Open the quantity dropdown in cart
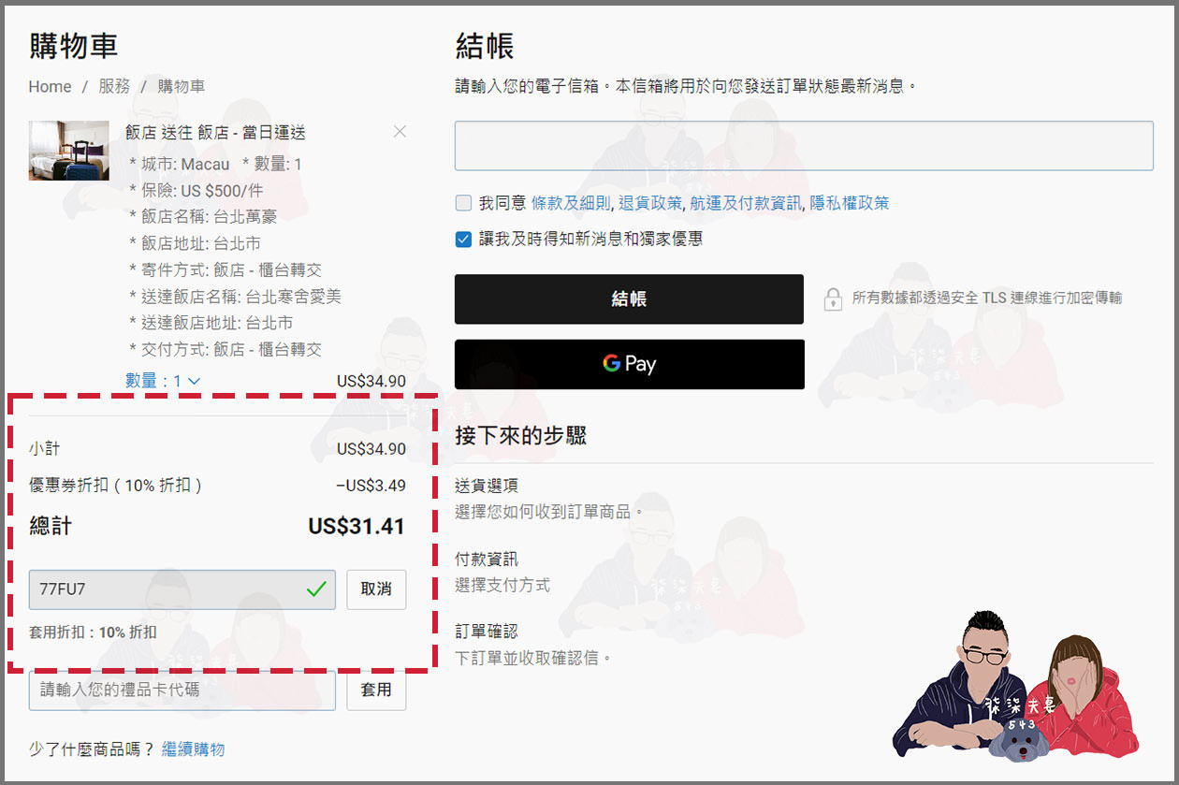The height and width of the screenshot is (785, 1179). tap(163, 381)
